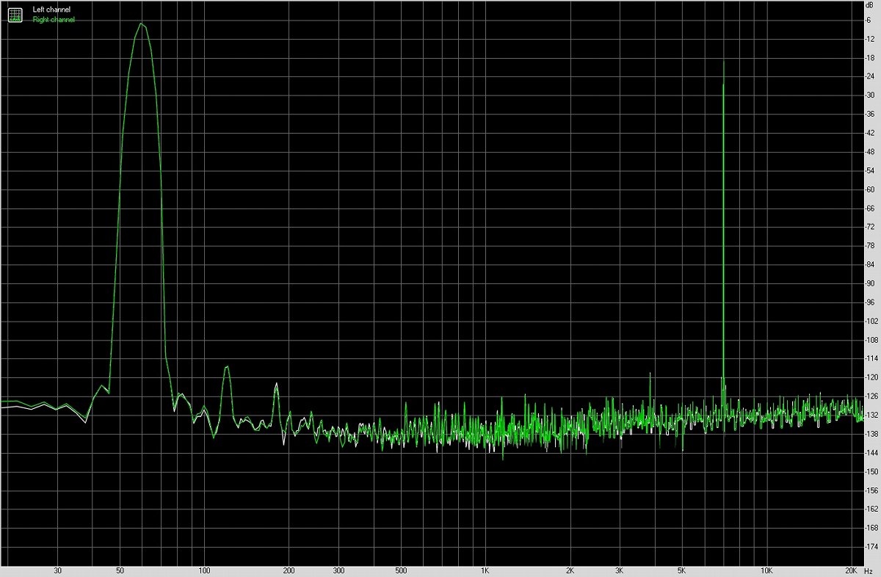Click the 5K frequency label
The height and width of the screenshot is (577, 881).
(x=681, y=570)
